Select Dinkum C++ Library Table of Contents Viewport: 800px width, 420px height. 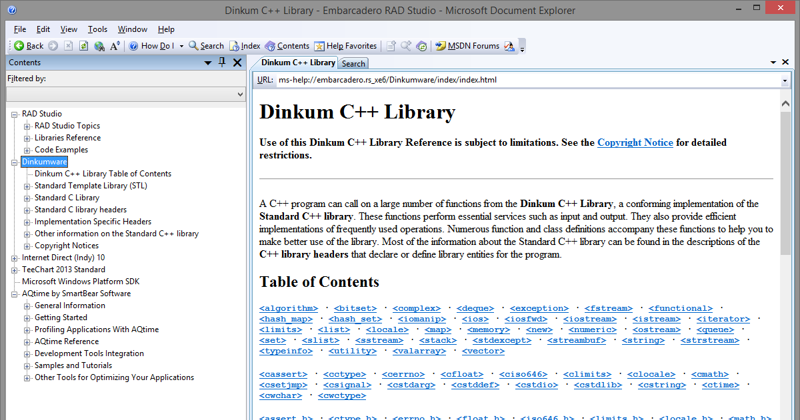point(103,174)
